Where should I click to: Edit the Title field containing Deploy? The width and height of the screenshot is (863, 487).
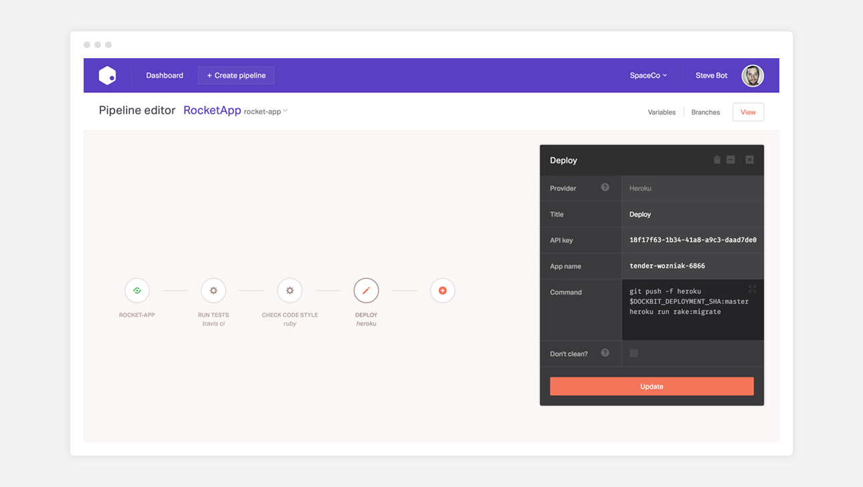click(x=692, y=215)
